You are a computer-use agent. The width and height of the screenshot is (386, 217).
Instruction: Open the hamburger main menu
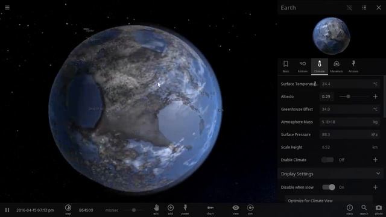[x=7, y=8]
